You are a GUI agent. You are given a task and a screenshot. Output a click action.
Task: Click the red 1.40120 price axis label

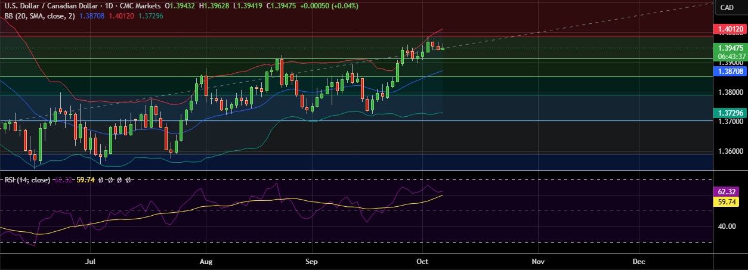[x=729, y=28]
